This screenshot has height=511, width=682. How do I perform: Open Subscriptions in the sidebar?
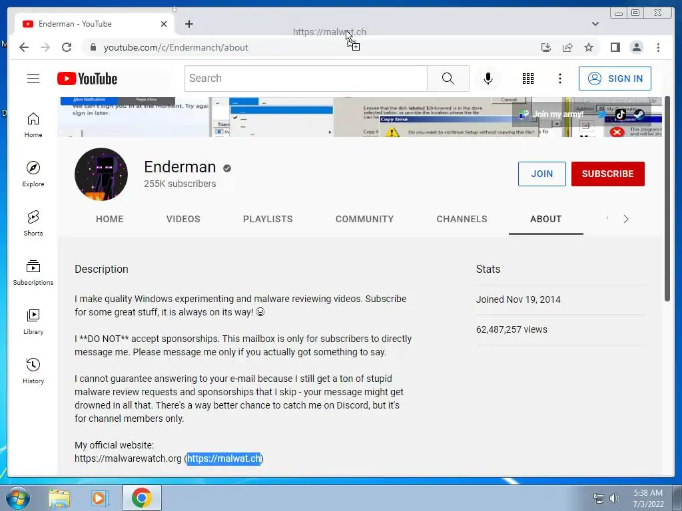(x=33, y=273)
